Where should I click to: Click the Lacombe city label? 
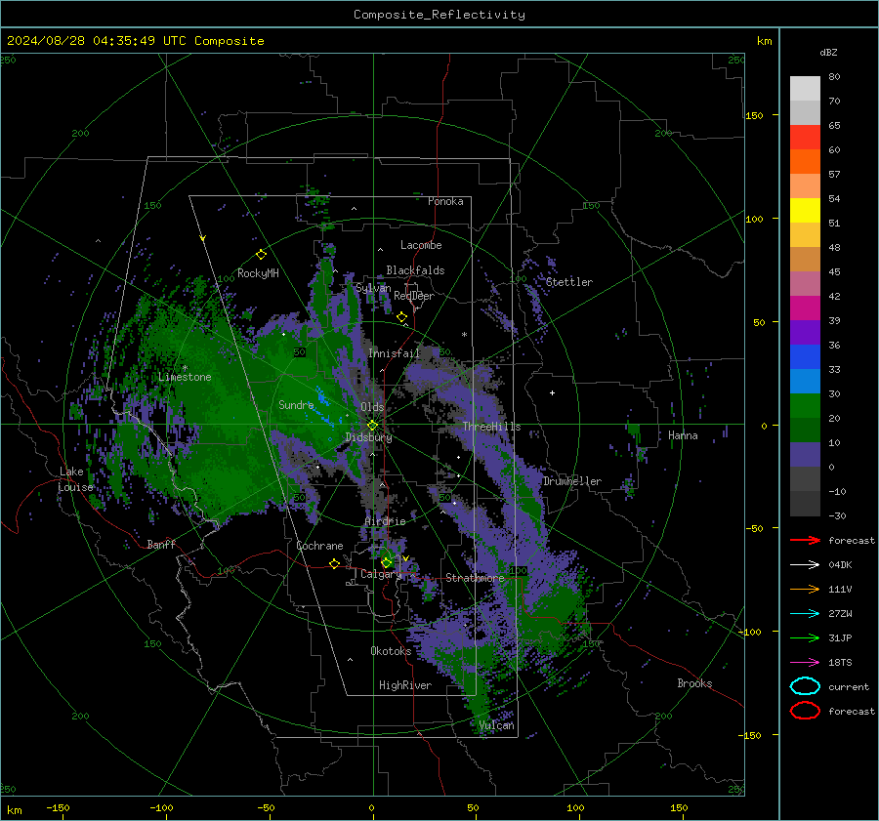pyautogui.click(x=421, y=245)
